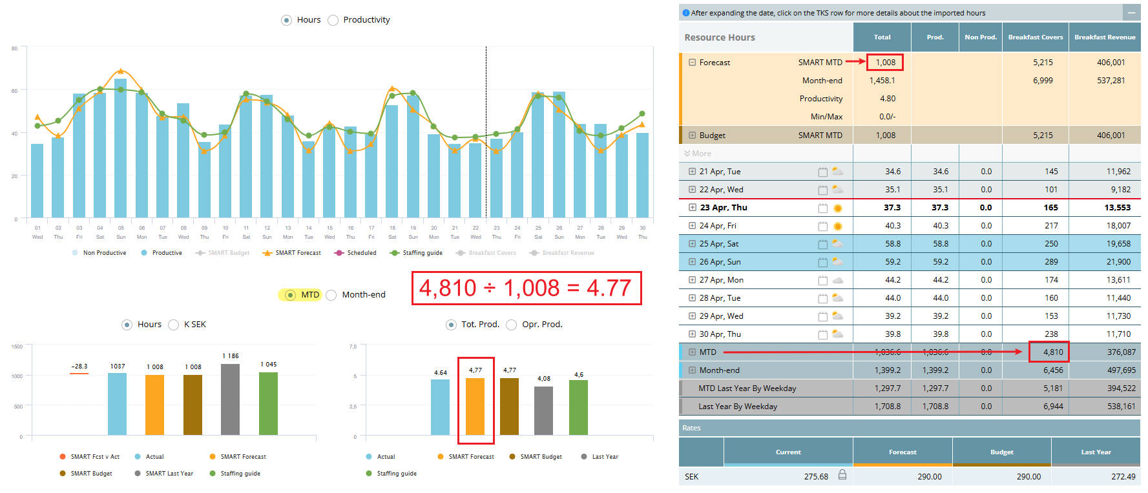Expand the 26 Apr, Sun row
The height and width of the screenshot is (493, 1148).
pos(692,262)
